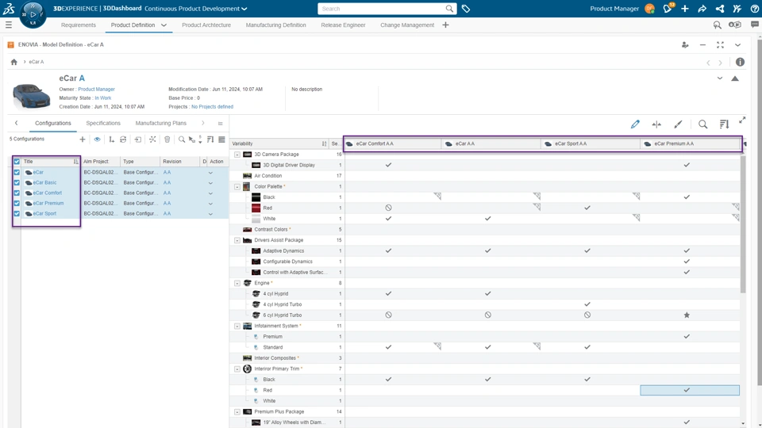Viewport: 762px width, 428px height.
Task: Click the tag icon beside search
Action: pos(466,9)
